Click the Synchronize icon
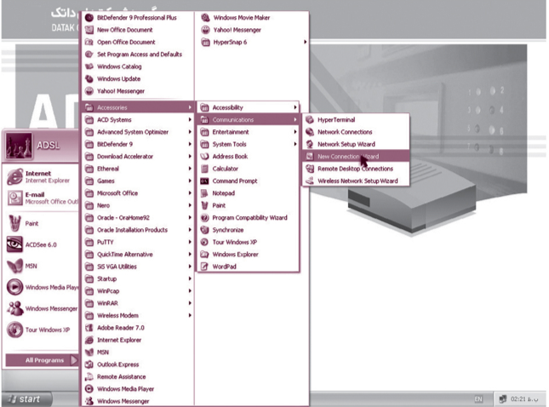 pos(204,230)
